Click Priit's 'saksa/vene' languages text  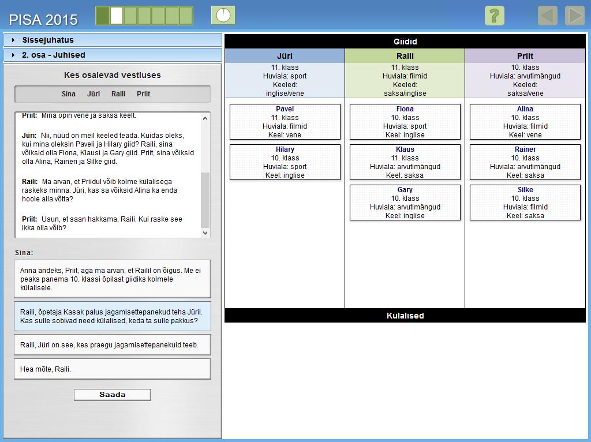click(x=525, y=93)
